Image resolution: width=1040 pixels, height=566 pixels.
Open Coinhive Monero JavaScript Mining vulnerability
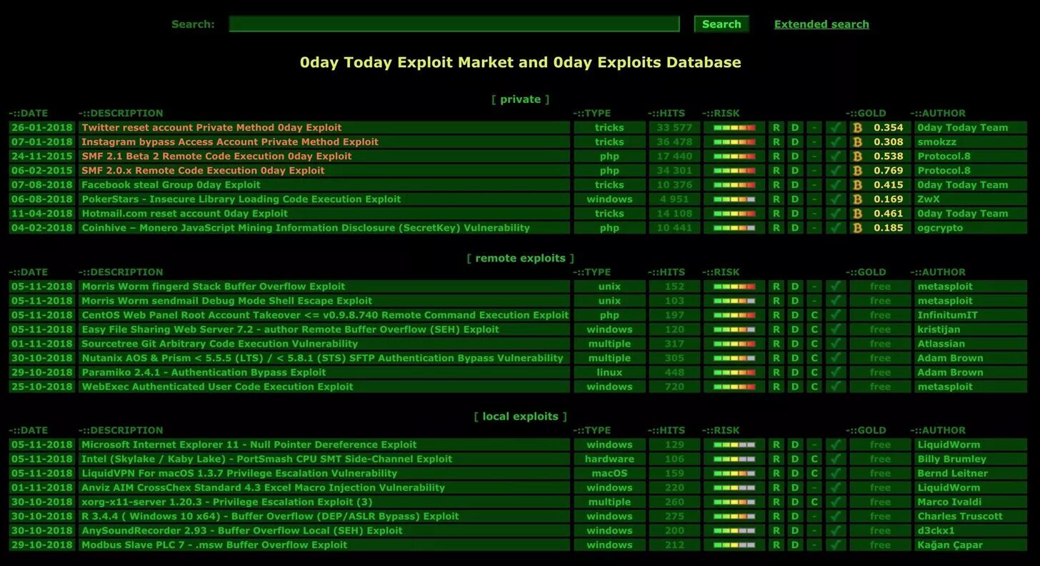[306, 228]
